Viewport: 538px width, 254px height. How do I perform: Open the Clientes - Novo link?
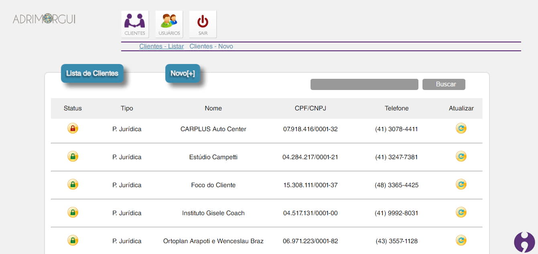[211, 46]
